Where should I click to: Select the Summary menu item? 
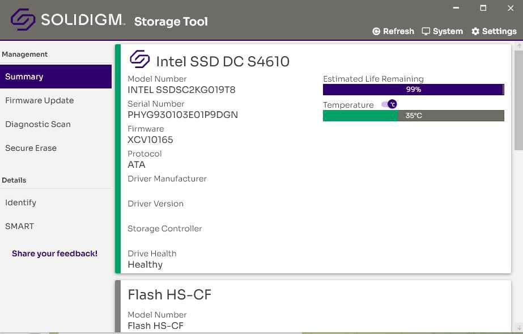(x=56, y=77)
